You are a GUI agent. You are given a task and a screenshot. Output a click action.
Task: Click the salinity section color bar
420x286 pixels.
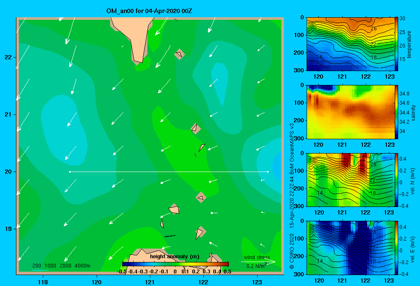pos(396,112)
